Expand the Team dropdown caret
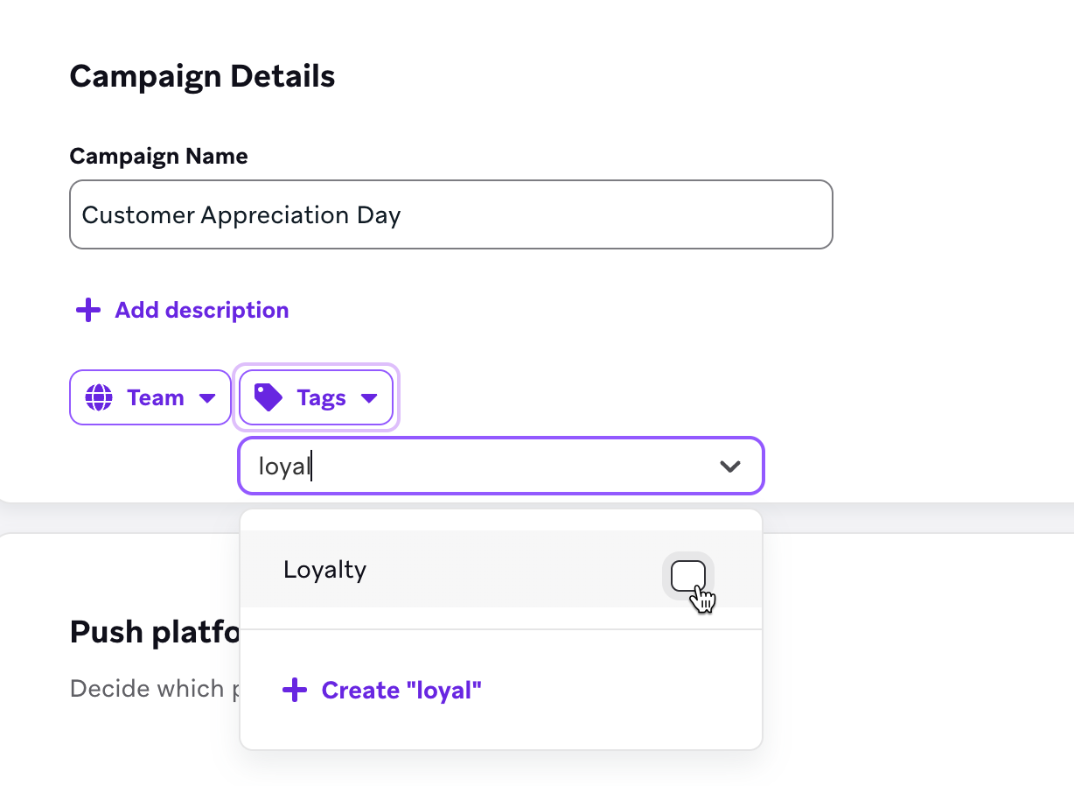The image size is (1074, 786). (x=207, y=398)
